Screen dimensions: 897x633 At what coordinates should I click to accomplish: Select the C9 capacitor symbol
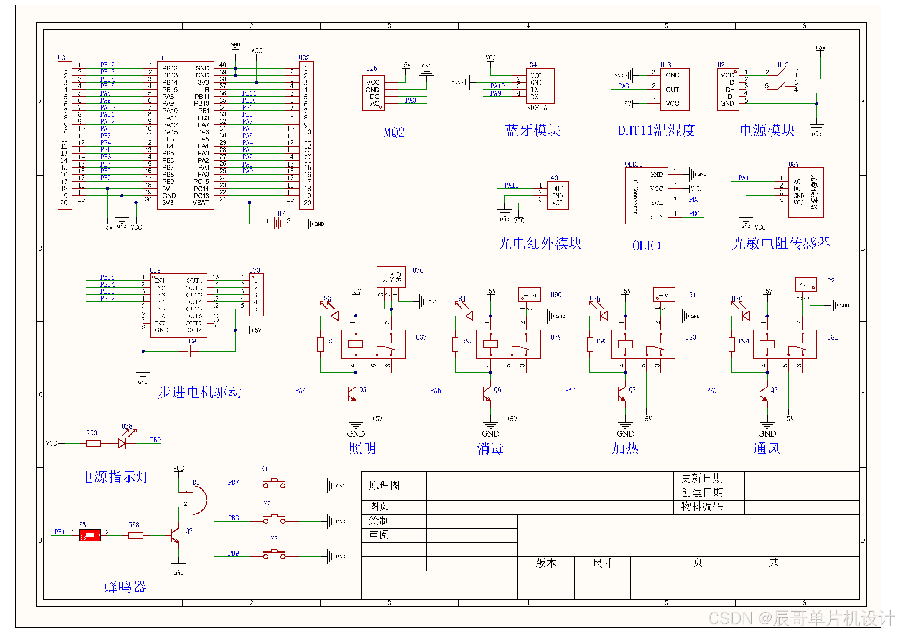(x=189, y=352)
